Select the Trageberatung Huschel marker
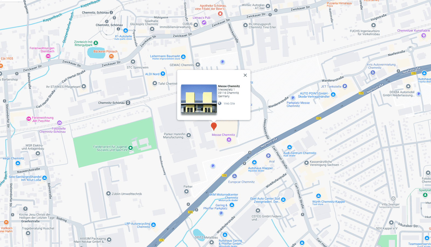431x247 pixels. (x=28, y=233)
